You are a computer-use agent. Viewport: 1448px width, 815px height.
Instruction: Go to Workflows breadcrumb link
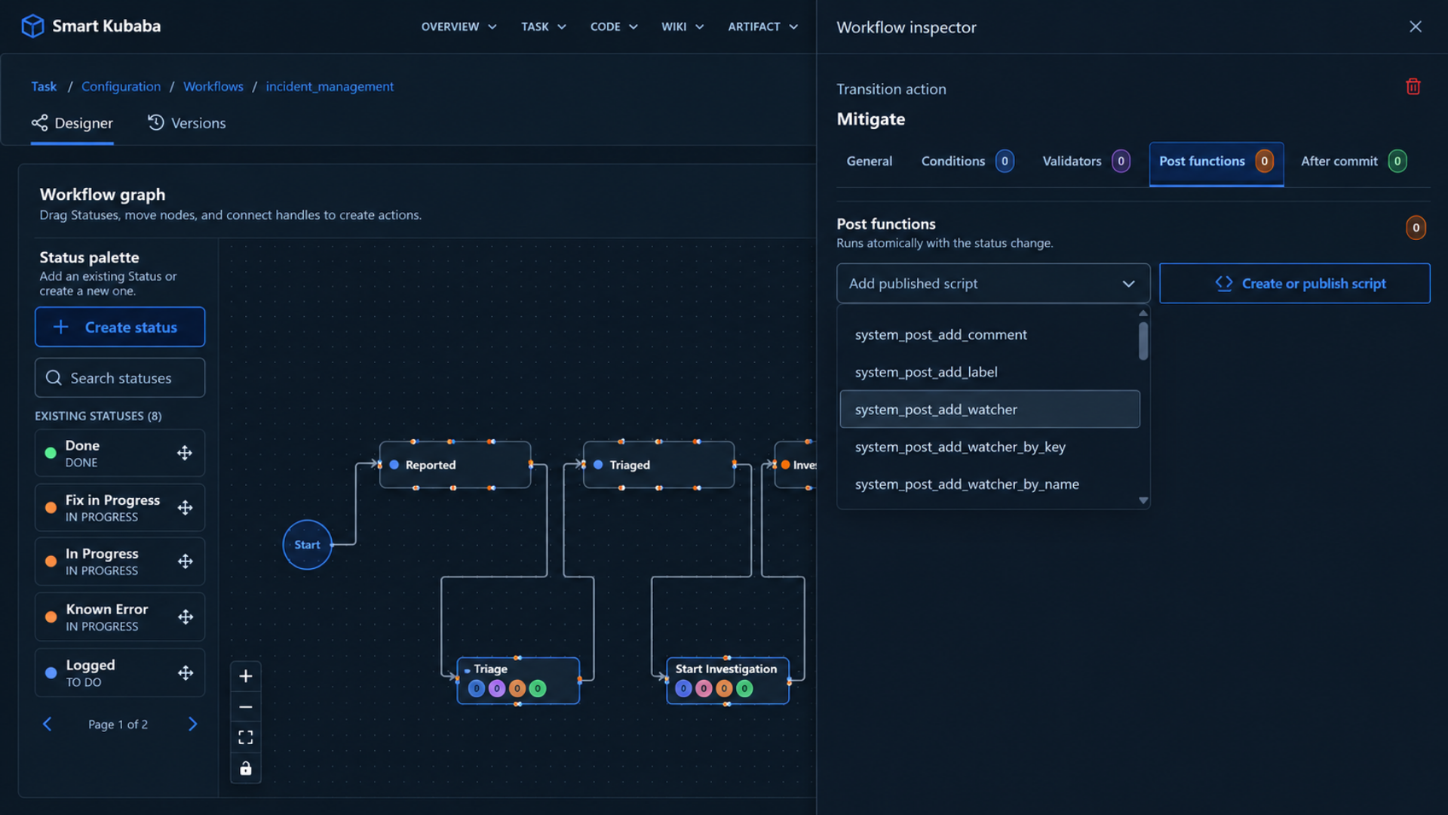[213, 87]
